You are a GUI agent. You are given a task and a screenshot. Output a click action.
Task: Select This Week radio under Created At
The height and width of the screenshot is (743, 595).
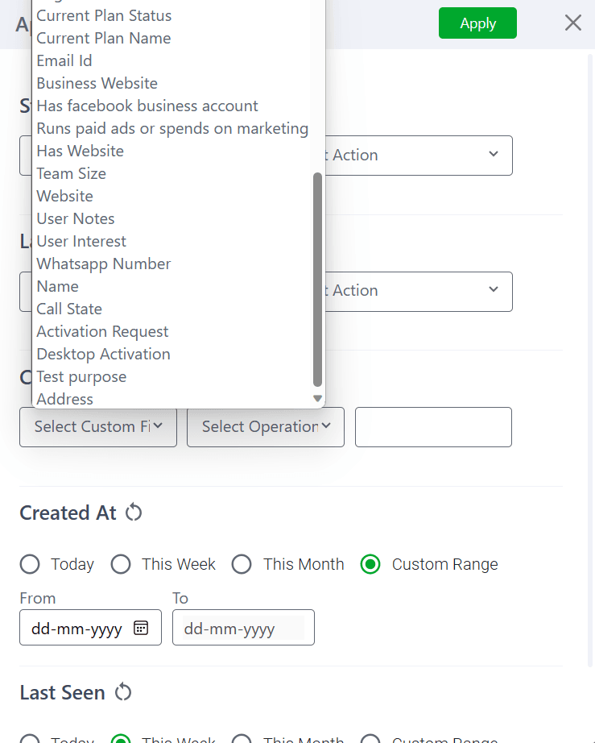121,564
